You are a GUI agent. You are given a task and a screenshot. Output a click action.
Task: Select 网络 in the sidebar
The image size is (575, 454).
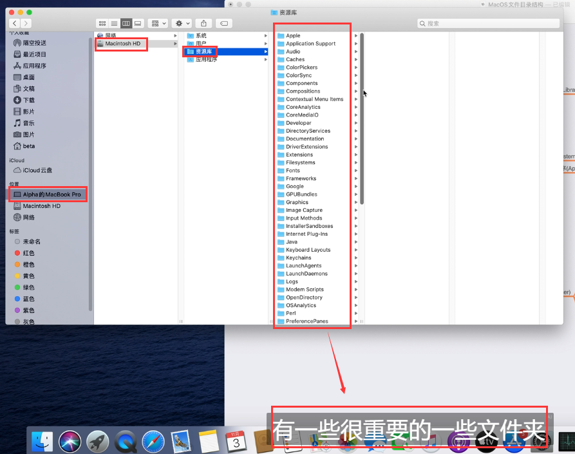[x=24, y=218]
